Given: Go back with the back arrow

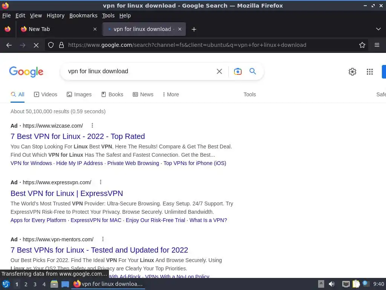Looking at the screenshot, I should pyautogui.click(x=9, y=45).
